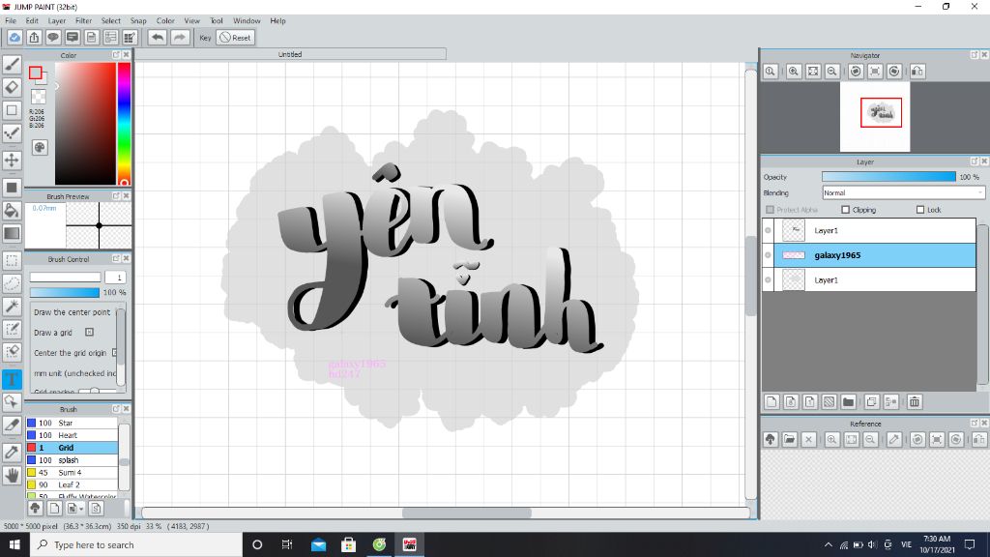The image size is (990, 557).
Task: Select the Lasso tool
Action: tap(12, 283)
